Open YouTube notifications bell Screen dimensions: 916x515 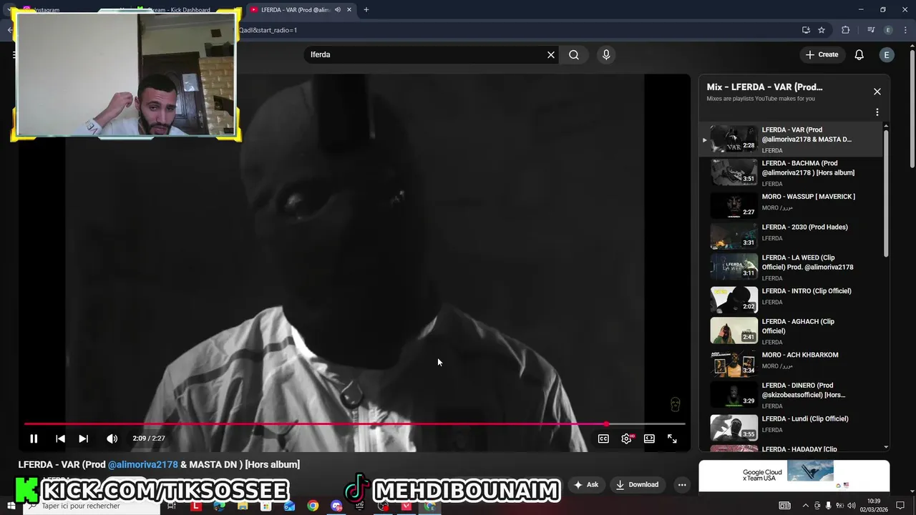click(859, 54)
